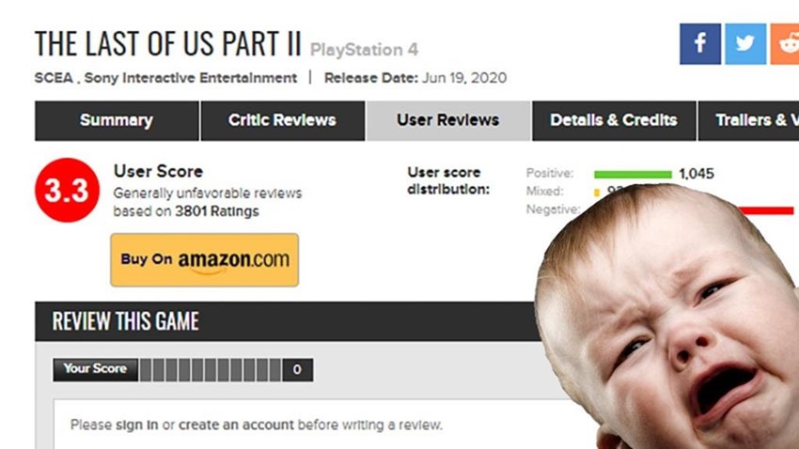The height and width of the screenshot is (449, 799).
Task: Switch to Critic Reviews tab
Action: click(283, 120)
